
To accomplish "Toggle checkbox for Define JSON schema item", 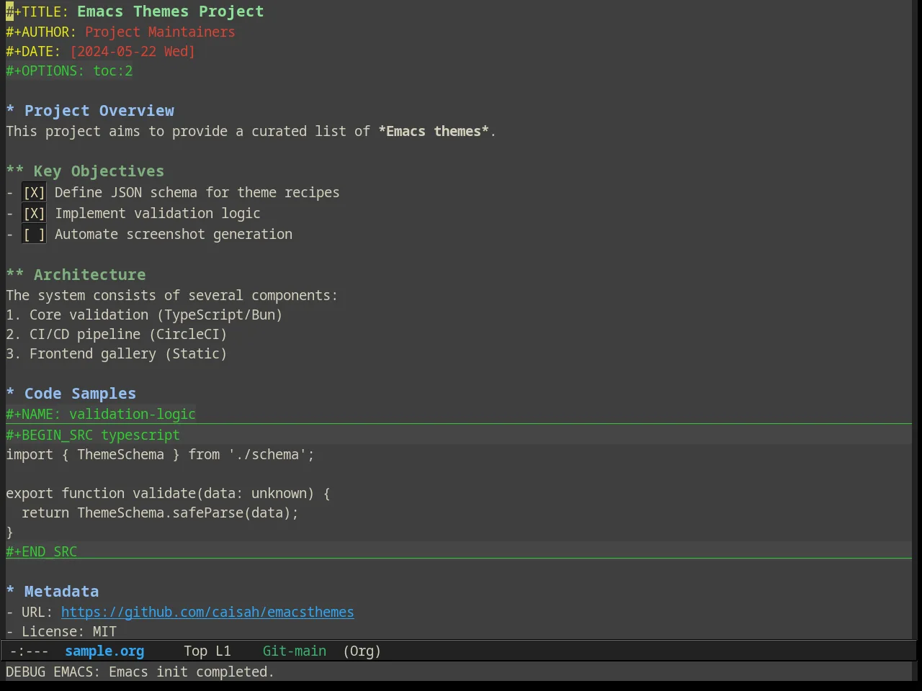I will pos(34,192).
